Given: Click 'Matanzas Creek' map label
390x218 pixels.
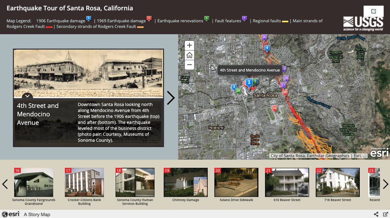Looking at the screenshot, I should pyautogui.click(x=319, y=102).
